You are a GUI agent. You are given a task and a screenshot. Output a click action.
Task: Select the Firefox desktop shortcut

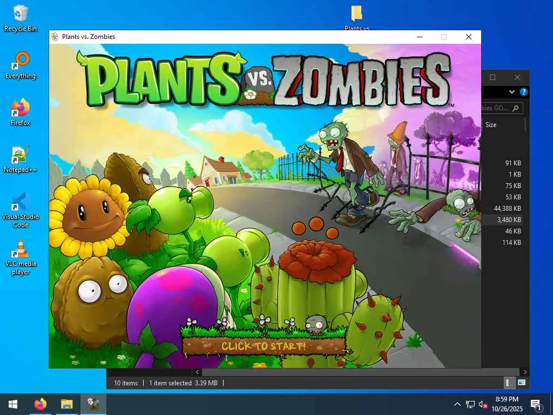point(21,112)
